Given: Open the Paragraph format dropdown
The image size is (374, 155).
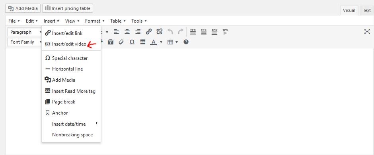Looking at the screenshot, I should (x=25, y=32).
